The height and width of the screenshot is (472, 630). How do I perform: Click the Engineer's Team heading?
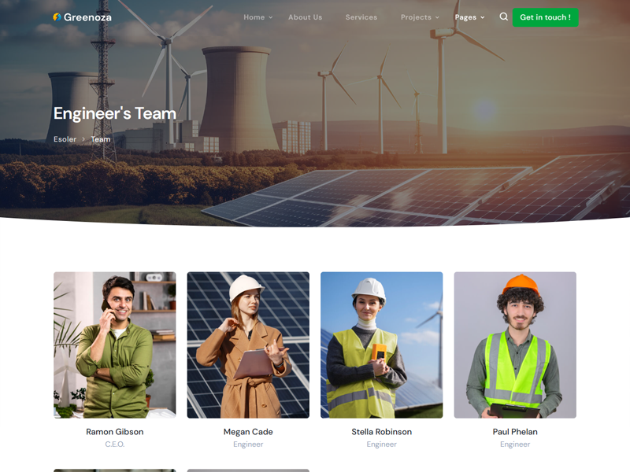tap(115, 113)
